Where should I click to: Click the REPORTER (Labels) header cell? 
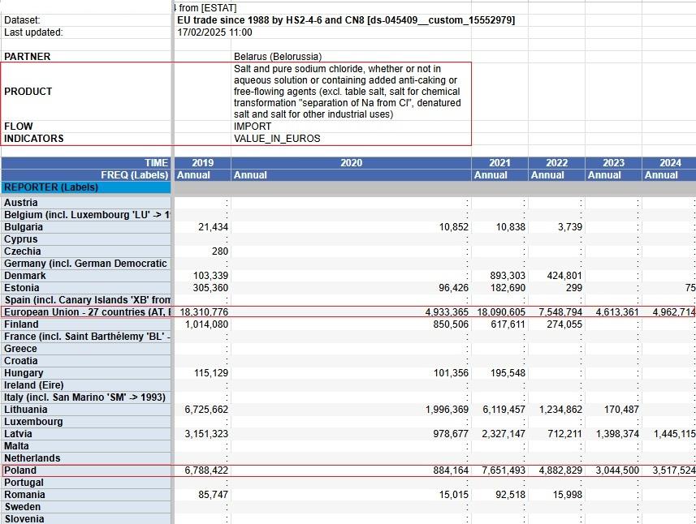pos(86,187)
